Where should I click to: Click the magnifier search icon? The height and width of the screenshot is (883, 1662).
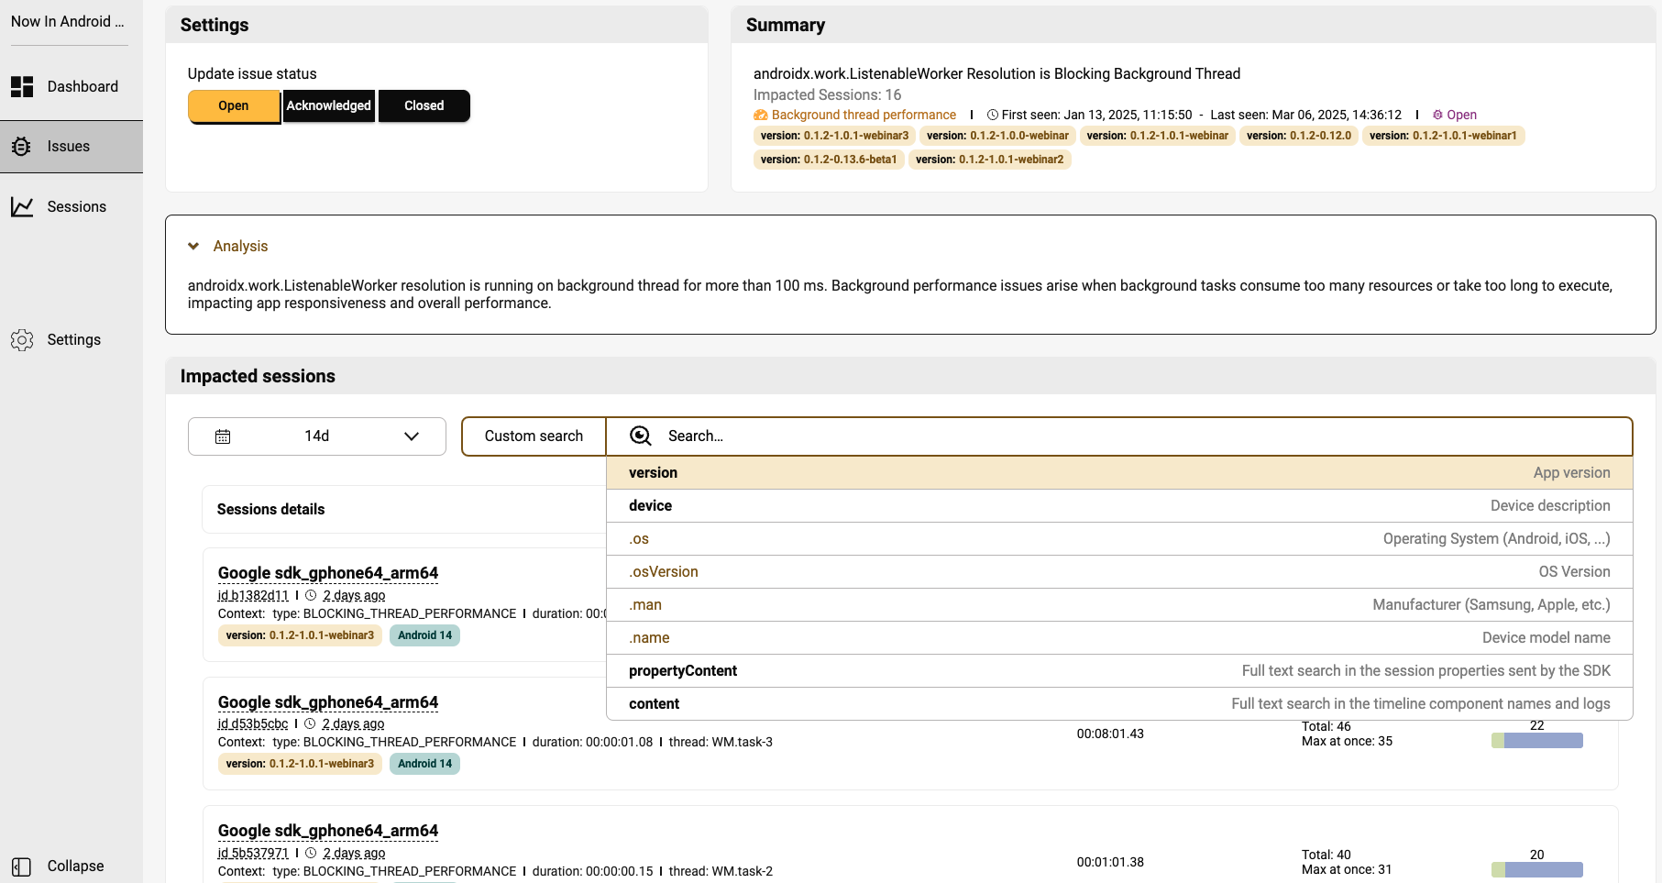point(641,436)
